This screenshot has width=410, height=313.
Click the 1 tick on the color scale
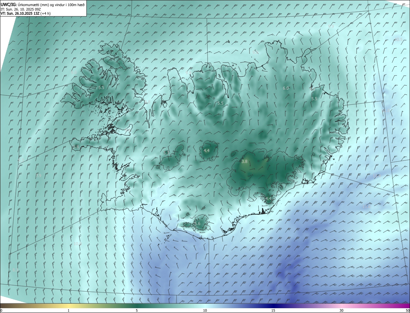pyautogui.click(x=69, y=310)
